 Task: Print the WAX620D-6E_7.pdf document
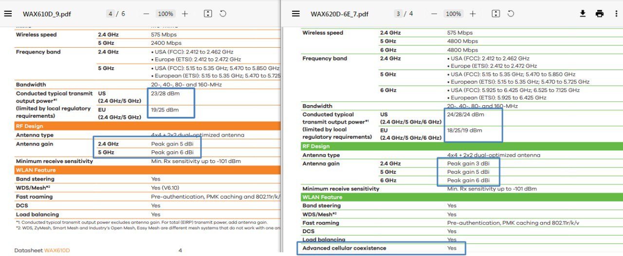600,14
